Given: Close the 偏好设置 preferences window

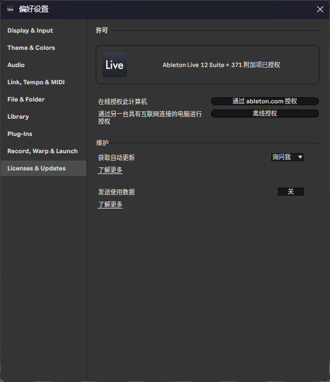Looking at the screenshot, I should tap(320, 9).
